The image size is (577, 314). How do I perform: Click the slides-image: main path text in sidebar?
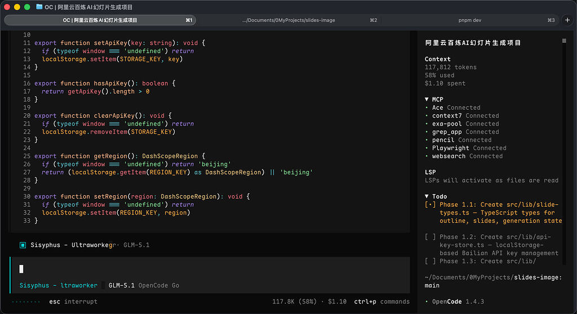[493, 281]
